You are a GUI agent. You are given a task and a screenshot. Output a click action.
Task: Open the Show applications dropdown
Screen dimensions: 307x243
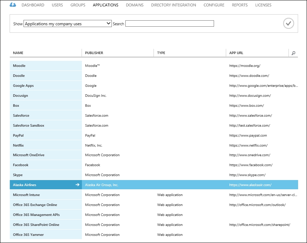(68, 24)
